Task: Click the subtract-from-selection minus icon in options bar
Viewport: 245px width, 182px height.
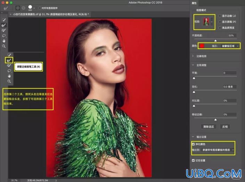Action: coord(23,8)
